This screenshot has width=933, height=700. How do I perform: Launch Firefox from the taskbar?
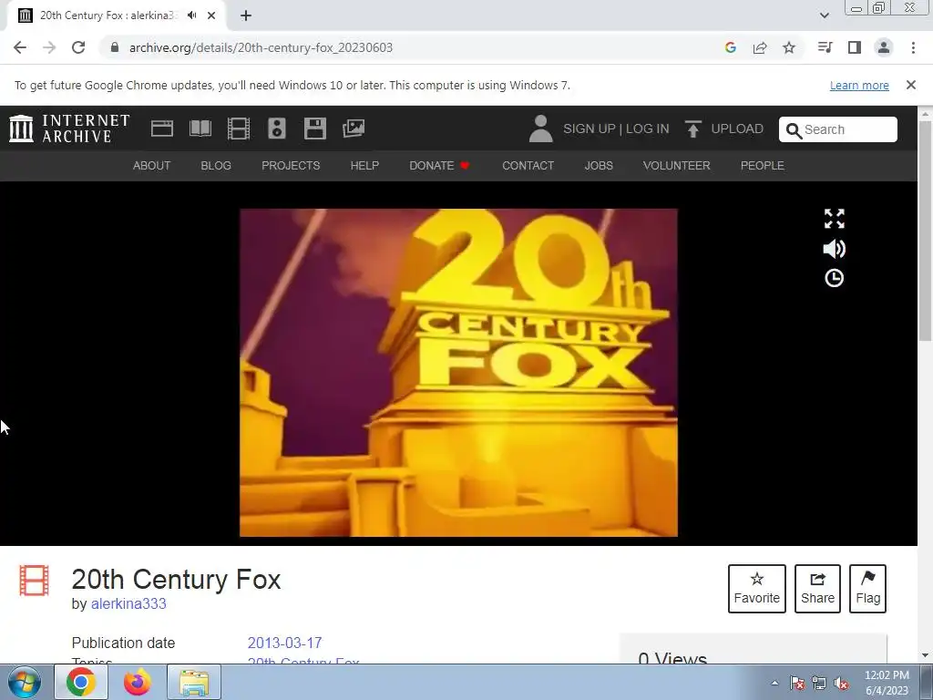point(137,682)
